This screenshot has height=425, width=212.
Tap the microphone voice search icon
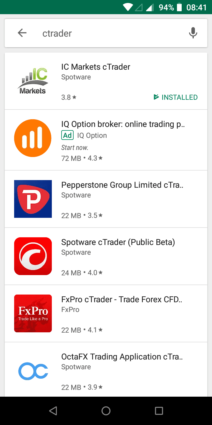pos(193,33)
